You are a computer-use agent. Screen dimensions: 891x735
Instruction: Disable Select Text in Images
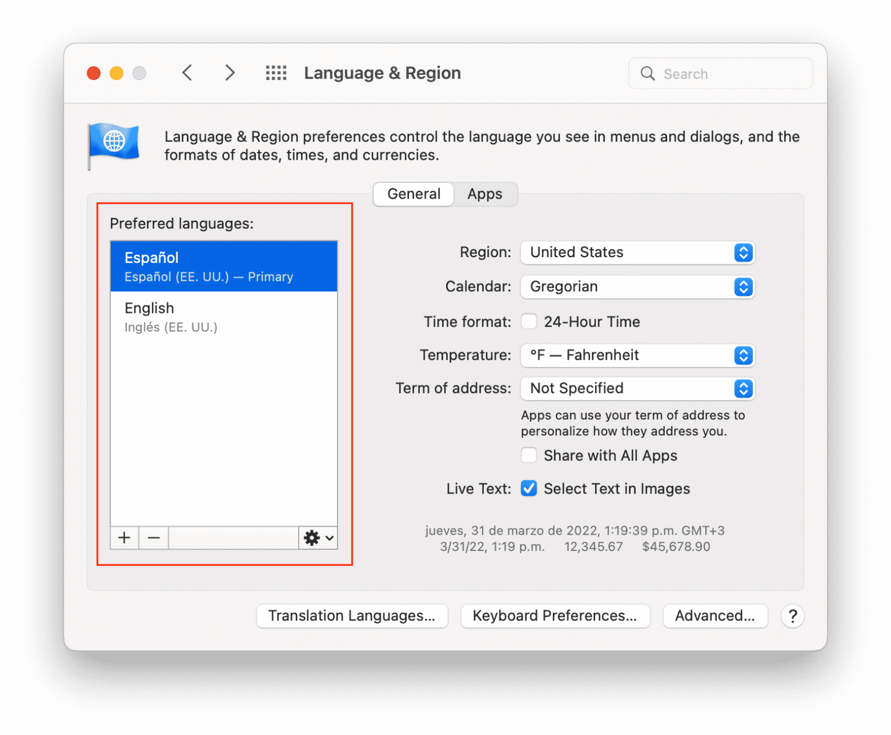528,488
